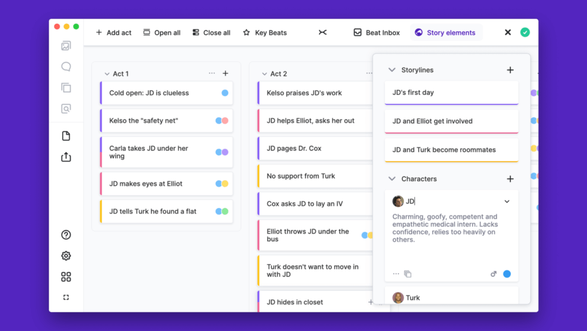Open Act 2 more options ellipsis
The height and width of the screenshot is (331, 587).
point(369,74)
